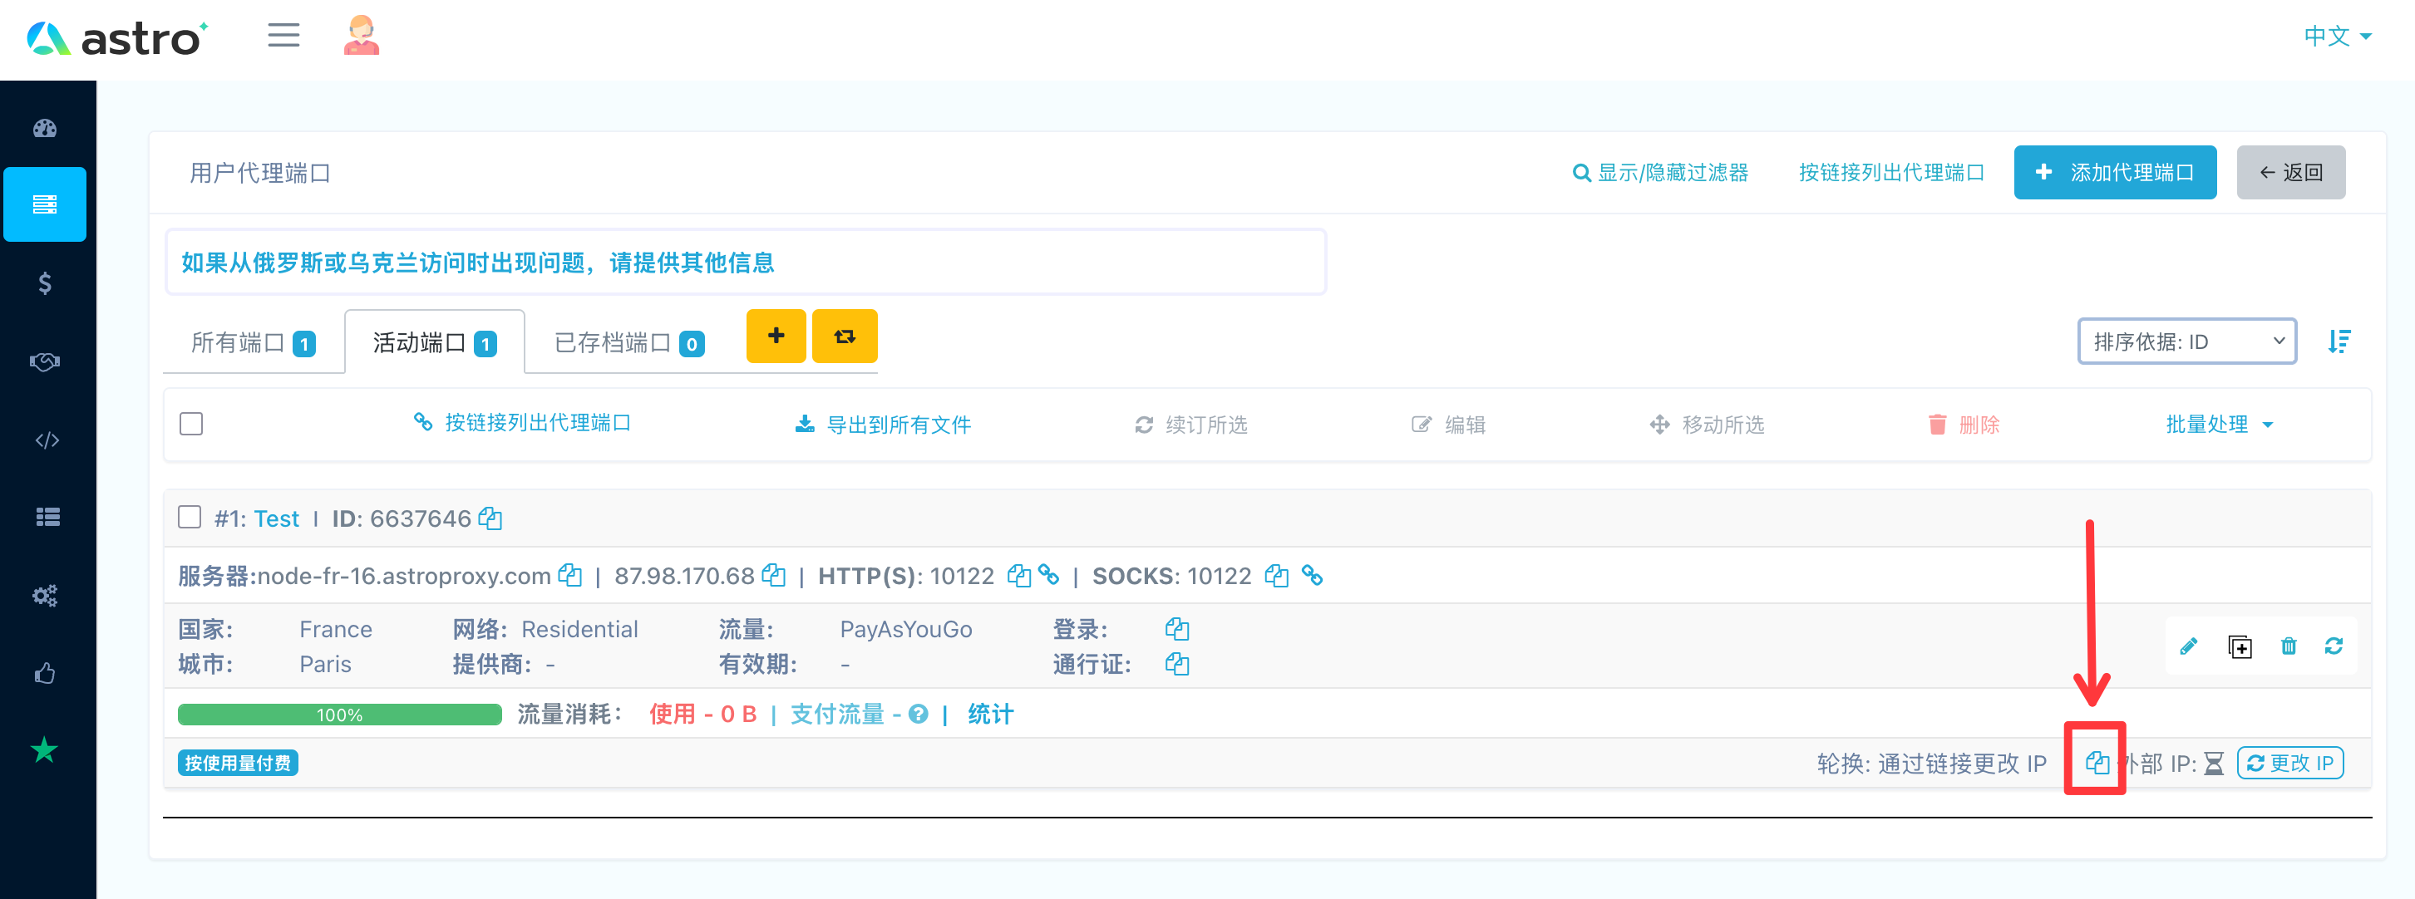Click the duplicate port icon
The width and height of the screenshot is (2415, 899).
point(2240,646)
